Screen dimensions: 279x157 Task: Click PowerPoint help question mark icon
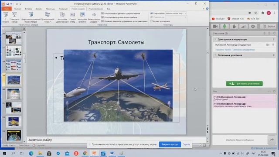click(x=207, y=9)
